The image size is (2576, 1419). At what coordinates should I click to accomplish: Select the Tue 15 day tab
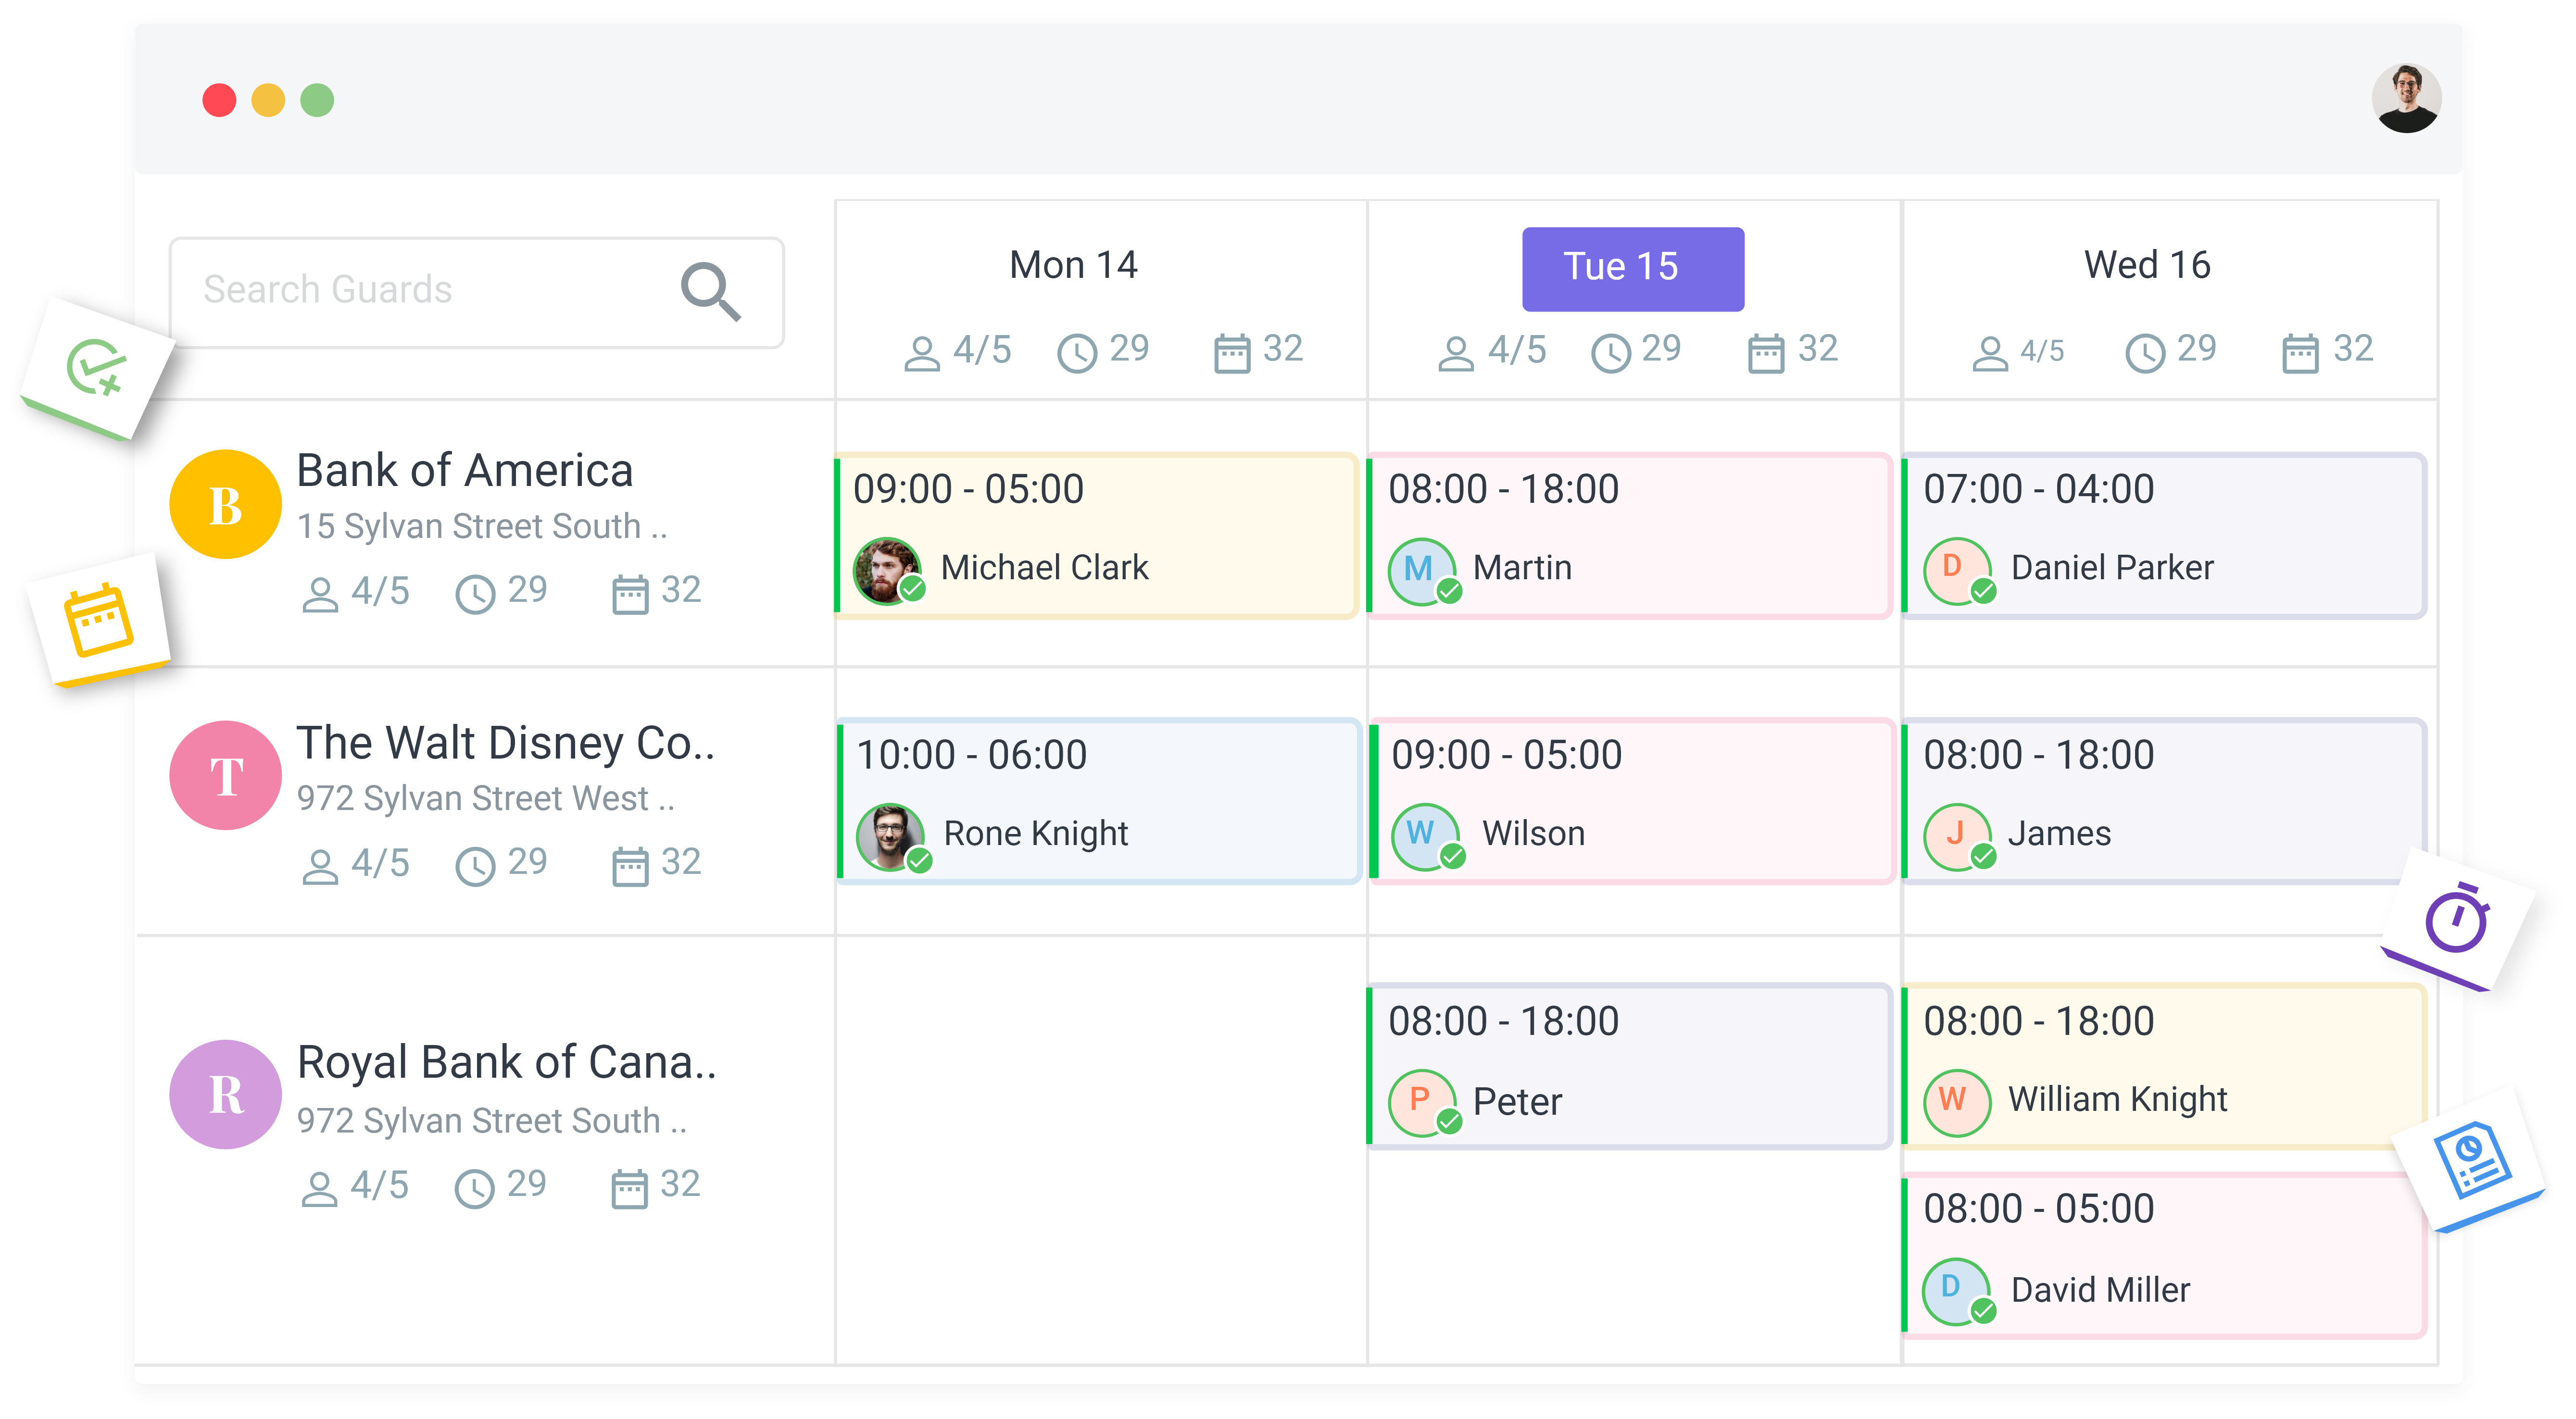pyautogui.click(x=1632, y=268)
